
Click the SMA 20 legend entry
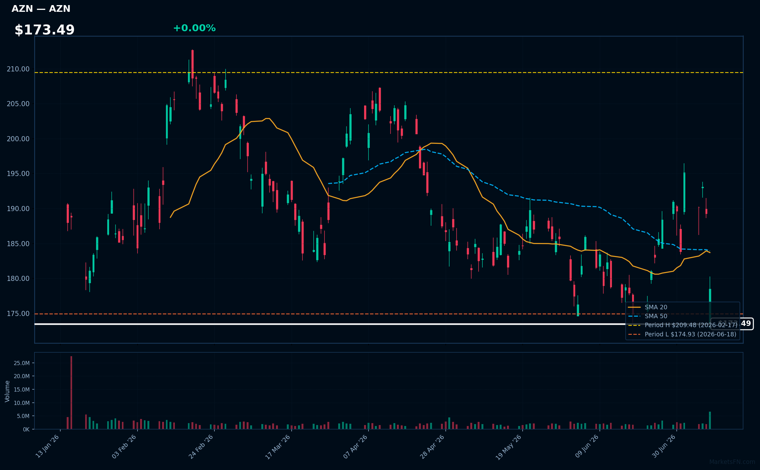pyautogui.click(x=647, y=307)
